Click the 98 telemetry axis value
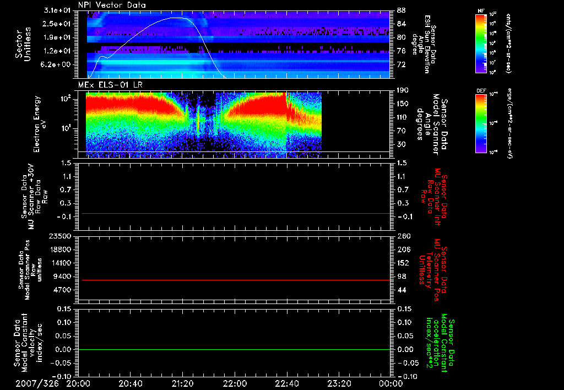Screen dimensions: 564x390 tap(402, 277)
